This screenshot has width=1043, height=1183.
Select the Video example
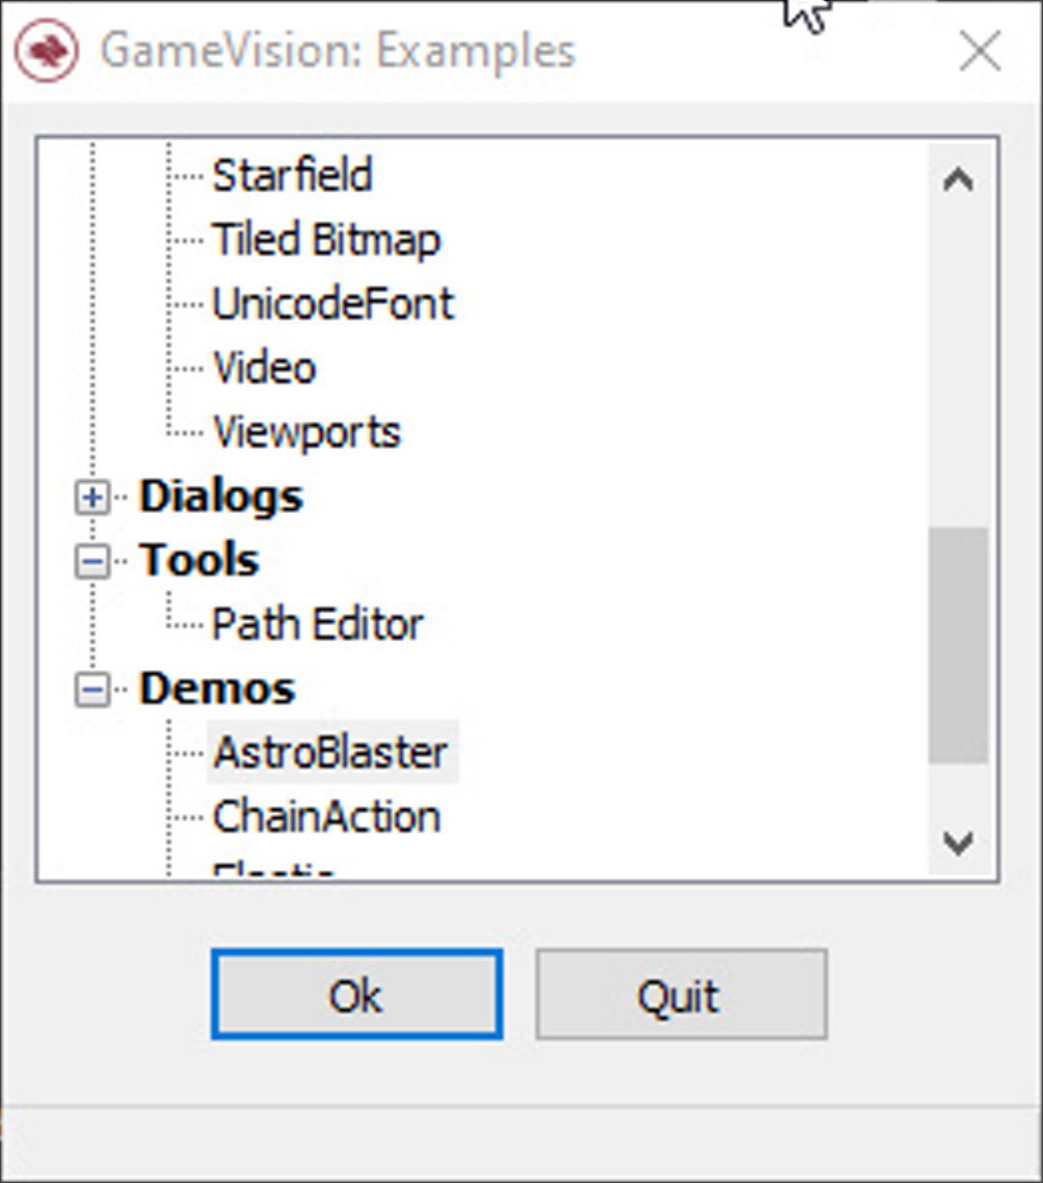[x=265, y=368]
